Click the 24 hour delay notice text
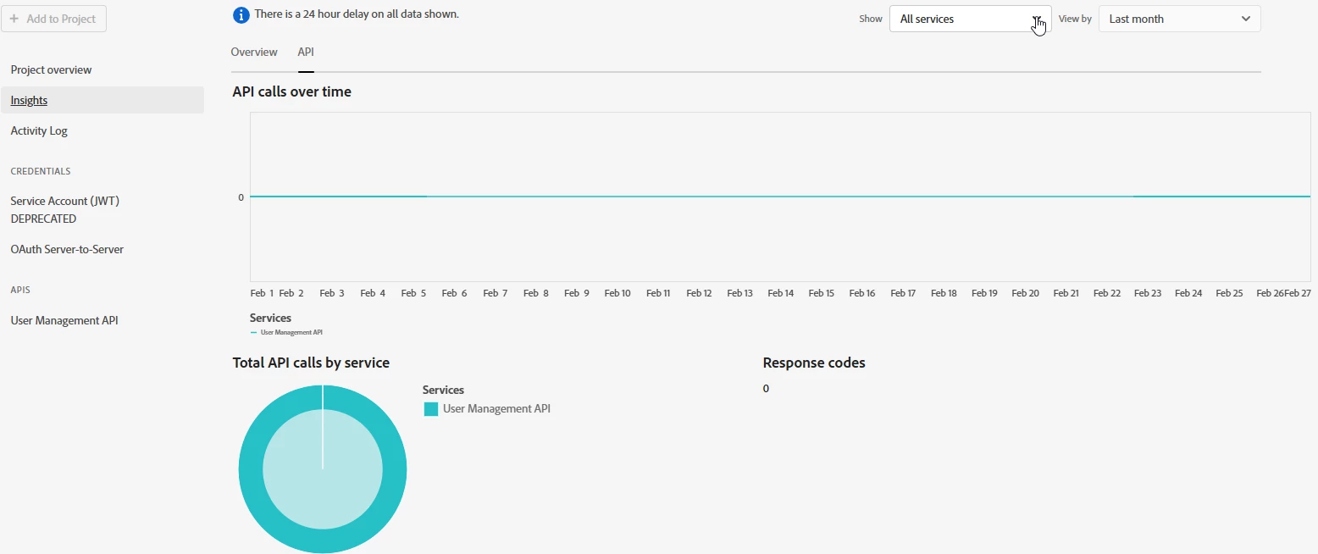Image resolution: width=1318 pixels, height=554 pixels. tap(357, 14)
